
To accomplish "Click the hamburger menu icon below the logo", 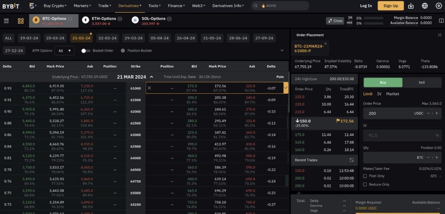I will (6, 20).
